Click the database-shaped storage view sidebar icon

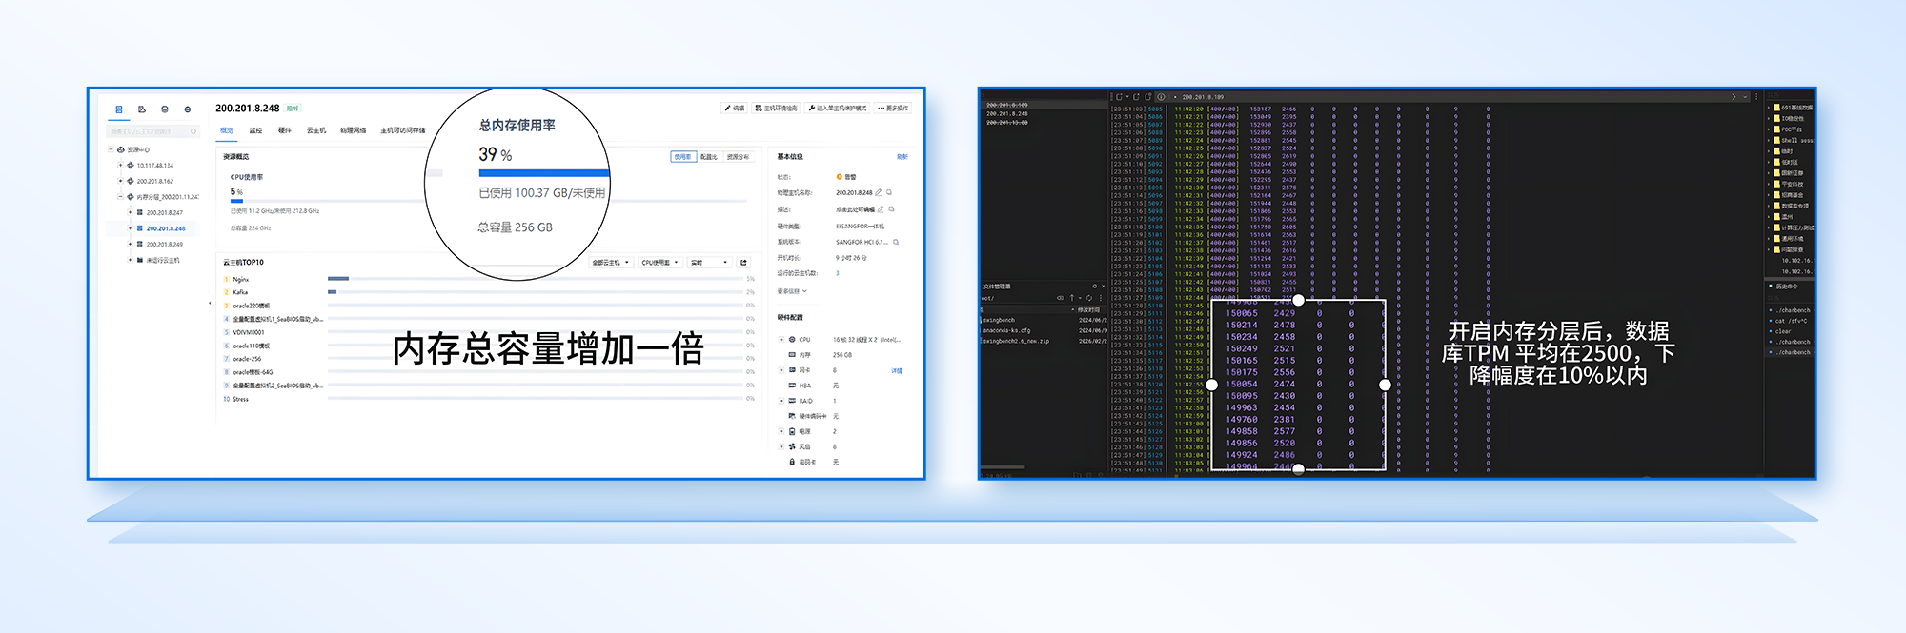coord(165,109)
